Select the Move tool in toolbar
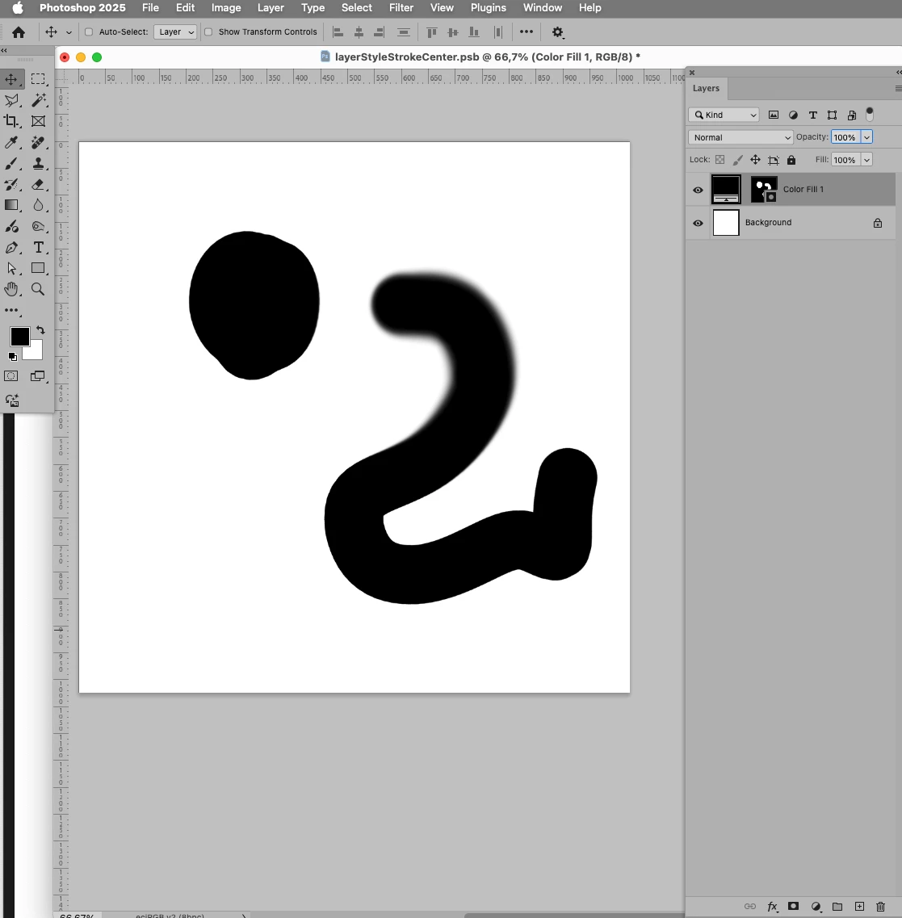Viewport: 902px width, 918px height. (11, 79)
